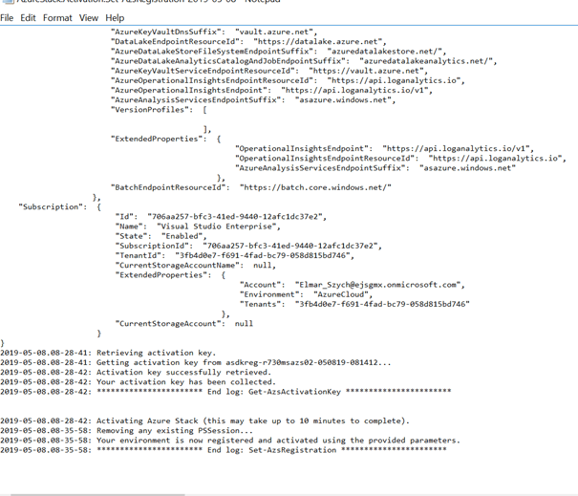Screen dimensions: 578x496
Task: Click "CurrentStorageAccount" key text
Action: coord(170,323)
